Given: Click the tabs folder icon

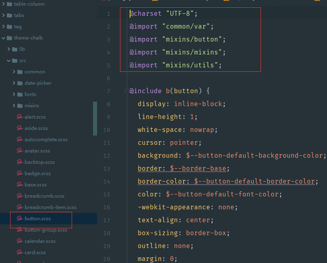Looking at the screenshot, I should [9, 15].
